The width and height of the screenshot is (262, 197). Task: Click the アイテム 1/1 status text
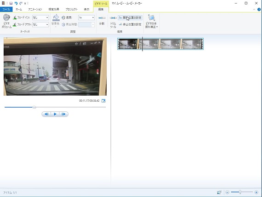pos(10,193)
